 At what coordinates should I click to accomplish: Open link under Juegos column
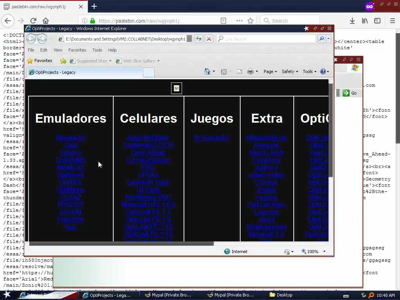211,138
